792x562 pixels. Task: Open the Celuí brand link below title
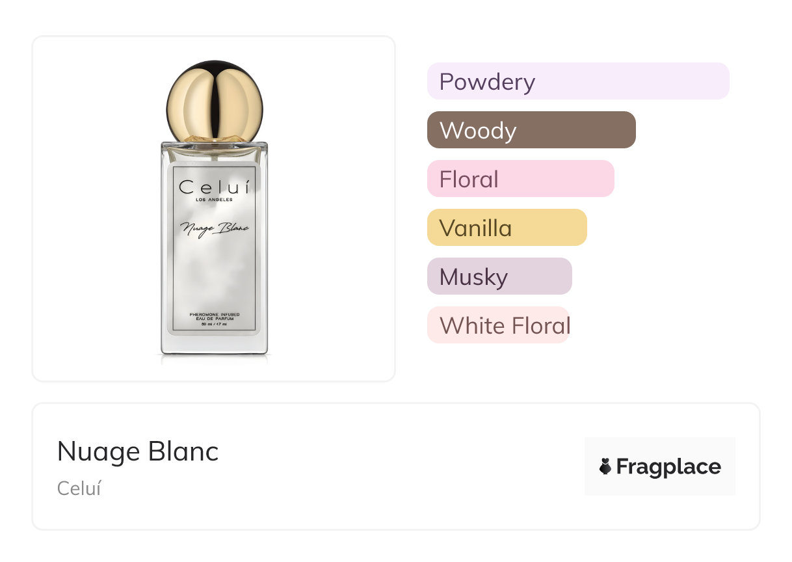click(x=79, y=488)
